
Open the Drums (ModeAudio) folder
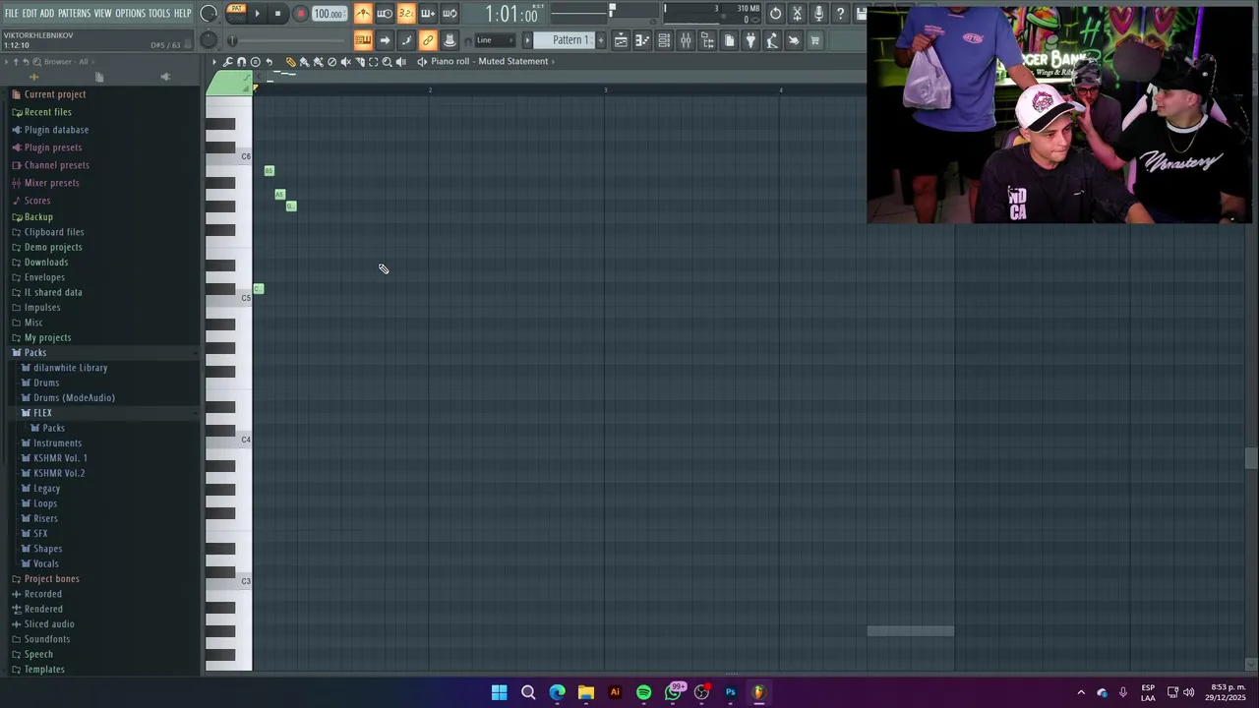pyautogui.click(x=74, y=398)
